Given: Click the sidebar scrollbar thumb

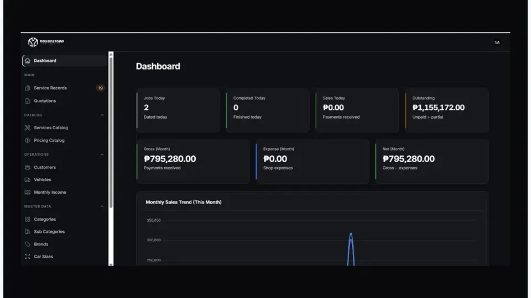Looking at the screenshot, I should [x=111, y=132].
